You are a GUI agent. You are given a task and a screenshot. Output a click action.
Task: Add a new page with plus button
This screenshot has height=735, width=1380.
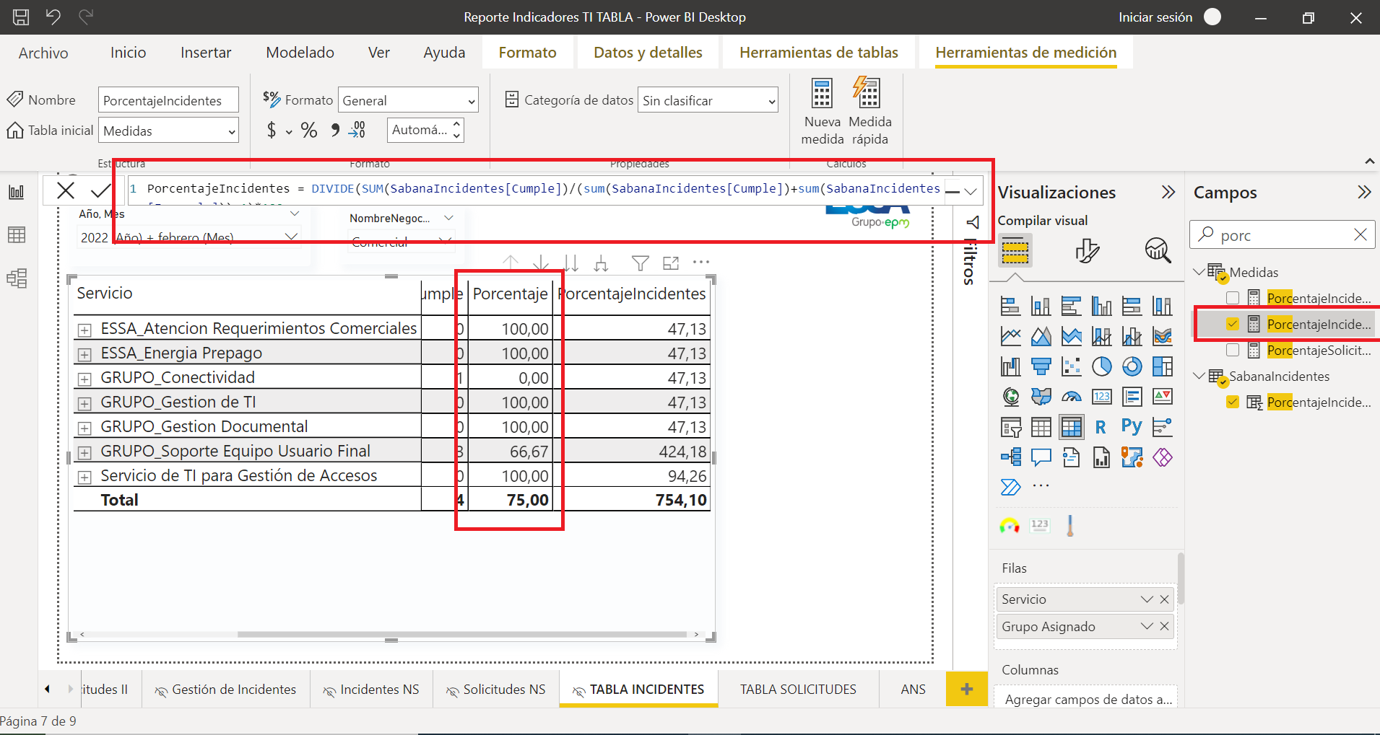(x=966, y=690)
